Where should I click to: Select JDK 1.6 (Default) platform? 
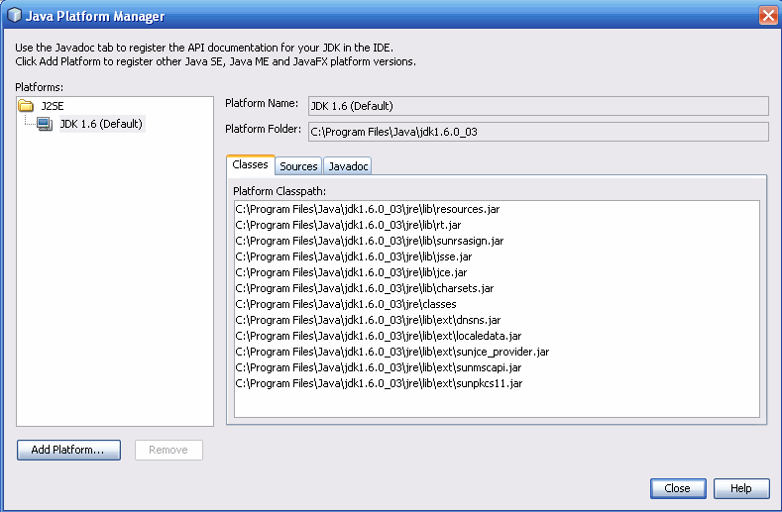click(x=102, y=124)
